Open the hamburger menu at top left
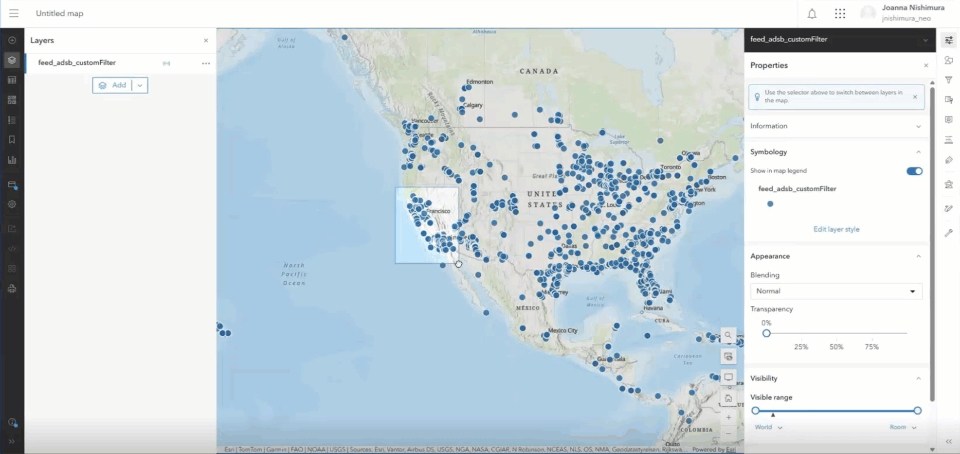 [x=14, y=13]
